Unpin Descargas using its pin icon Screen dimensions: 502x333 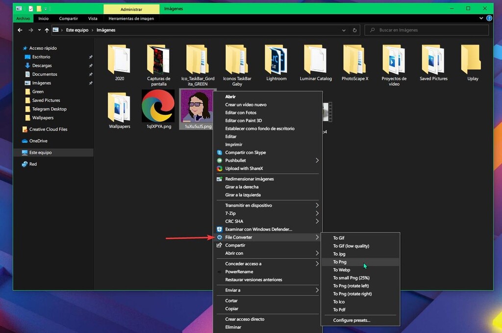(x=90, y=66)
